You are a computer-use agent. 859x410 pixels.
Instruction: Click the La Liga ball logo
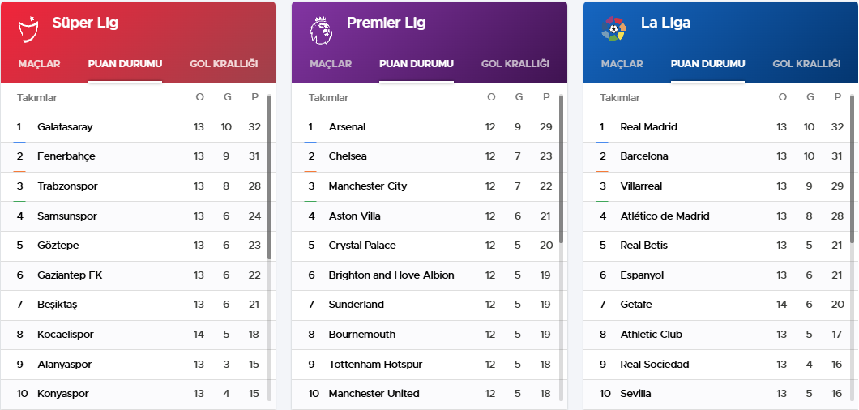point(613,29)
